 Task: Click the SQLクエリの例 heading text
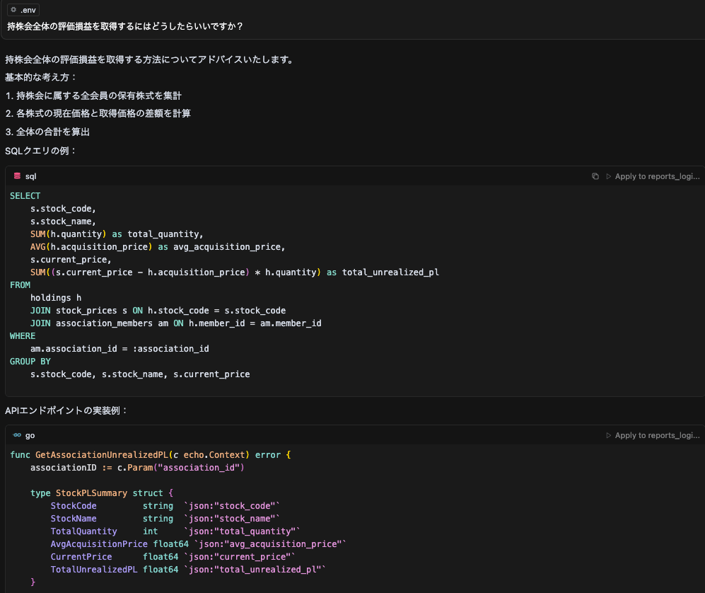[41, 151]
